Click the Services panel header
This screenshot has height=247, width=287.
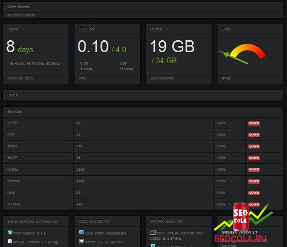tap(143, 112)
